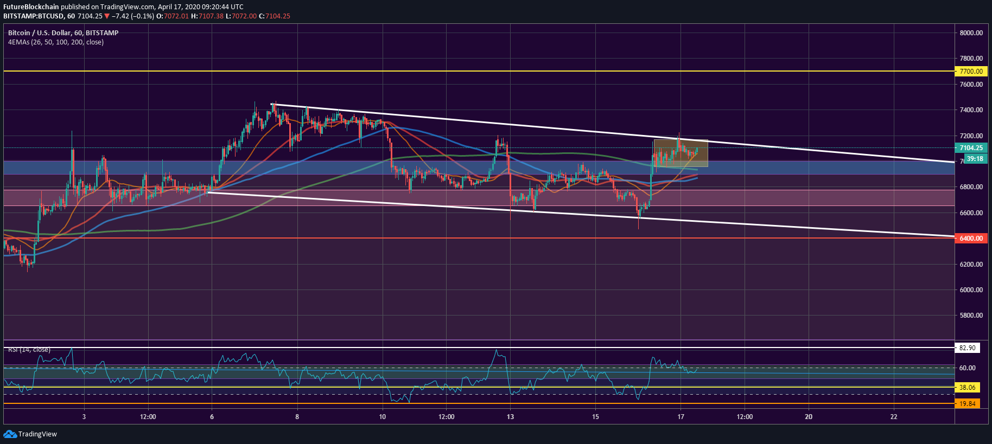
Task: Click the orange 19.84 RSI level label
Action: coord(967,404)
